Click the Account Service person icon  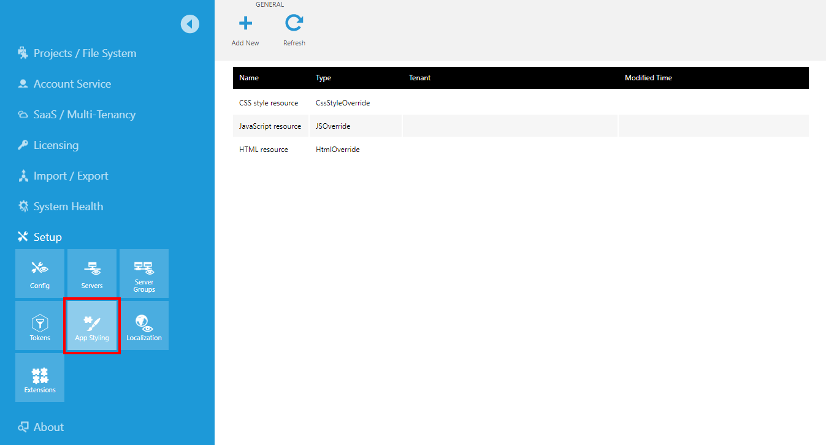(23, 83)
